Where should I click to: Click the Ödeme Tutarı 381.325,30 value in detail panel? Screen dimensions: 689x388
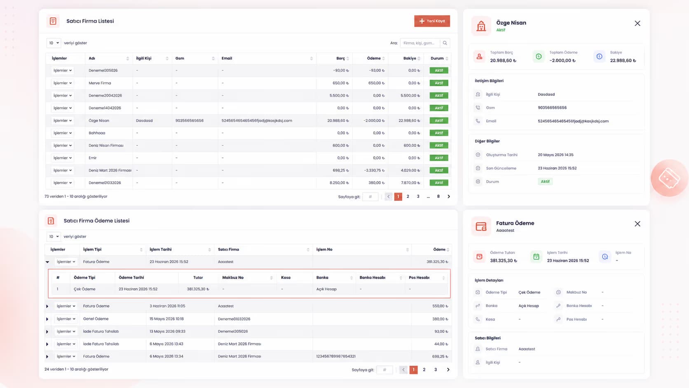(503, 261)
